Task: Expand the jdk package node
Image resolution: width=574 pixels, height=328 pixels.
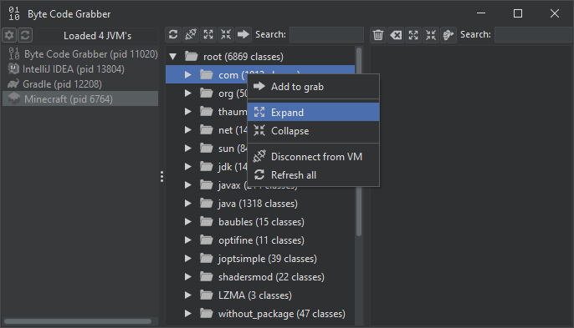Action: click(x=188, y=167)
